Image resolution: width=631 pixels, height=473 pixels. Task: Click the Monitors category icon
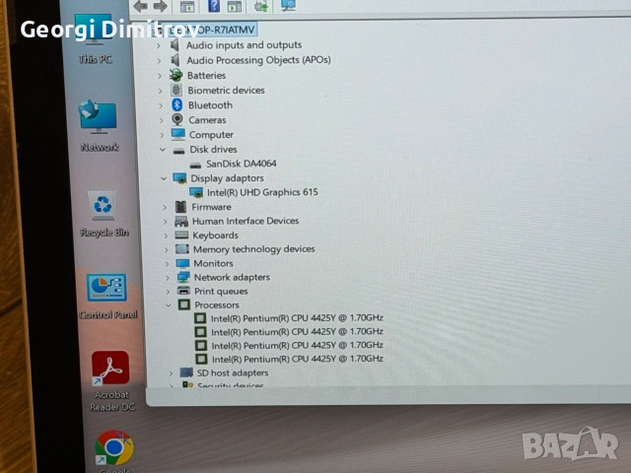pos(182,263)
